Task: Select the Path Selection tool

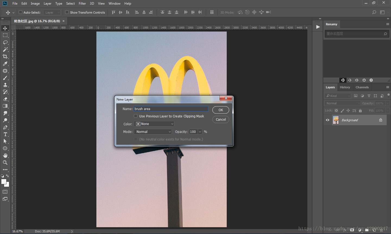Action: tap(5, 141)
